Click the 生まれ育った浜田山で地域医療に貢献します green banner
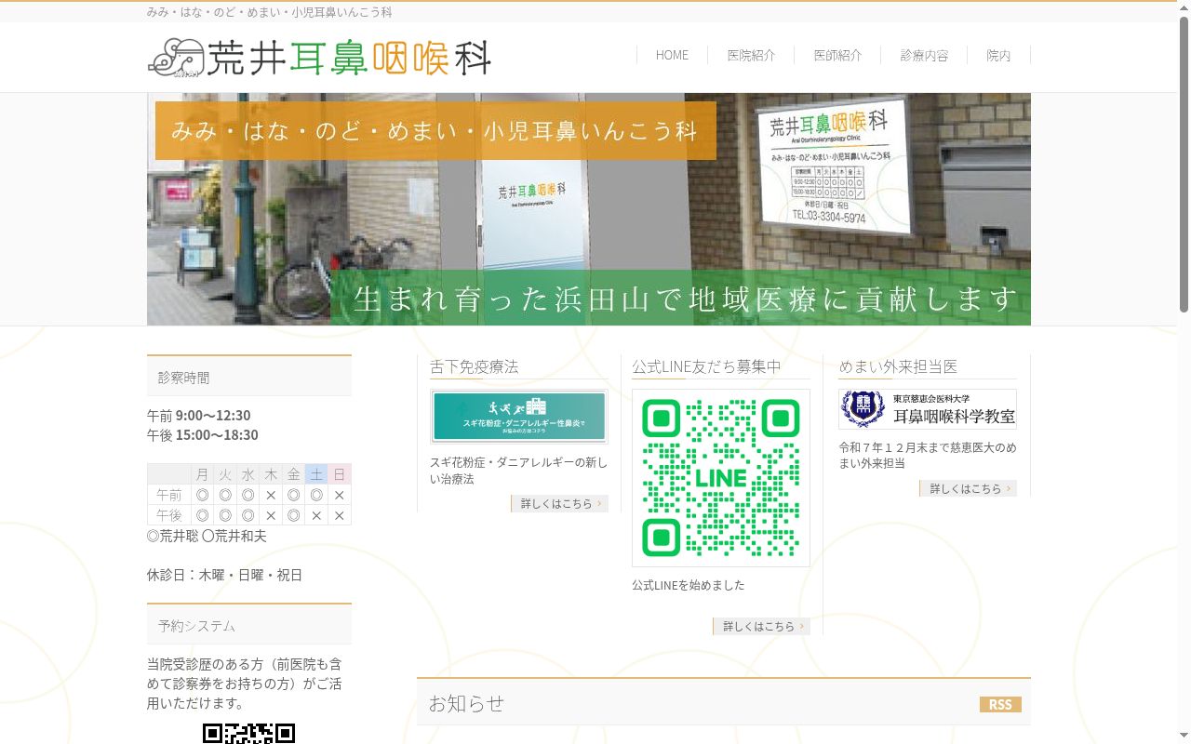The width and height of the screenshot is (1191, 744). 681,299
